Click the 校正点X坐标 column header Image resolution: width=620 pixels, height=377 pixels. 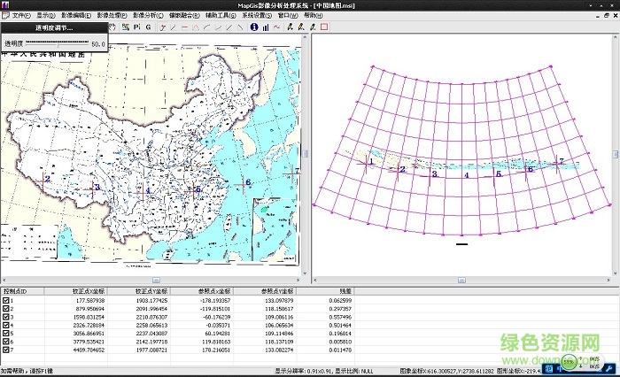pos(89,290)
